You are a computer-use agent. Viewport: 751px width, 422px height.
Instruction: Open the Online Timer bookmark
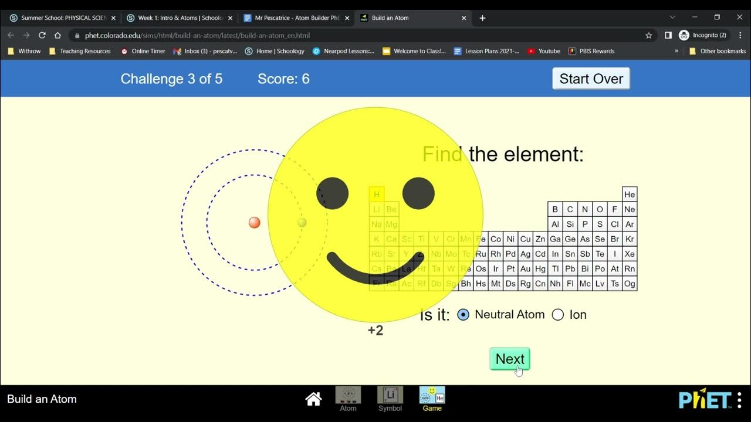(143, 51)
